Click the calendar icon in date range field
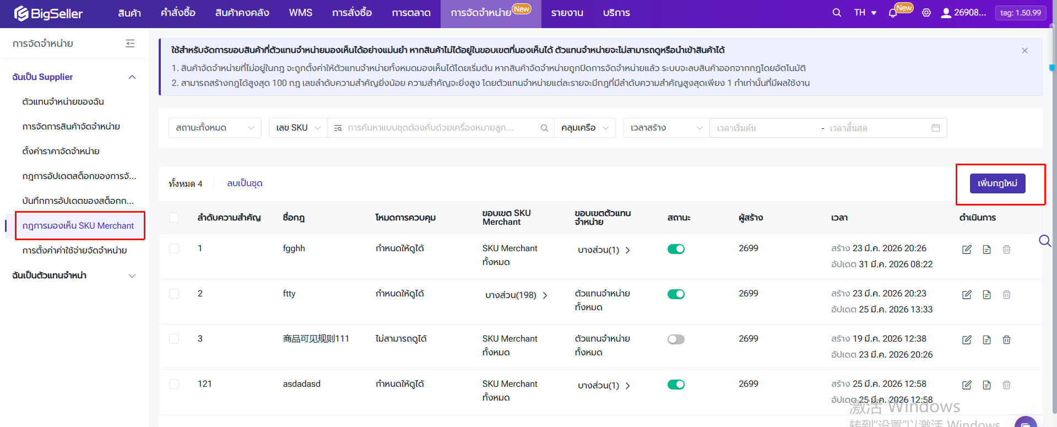 (935, 128)
